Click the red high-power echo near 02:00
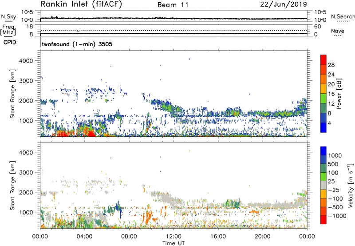 click(x=64, y=134)
